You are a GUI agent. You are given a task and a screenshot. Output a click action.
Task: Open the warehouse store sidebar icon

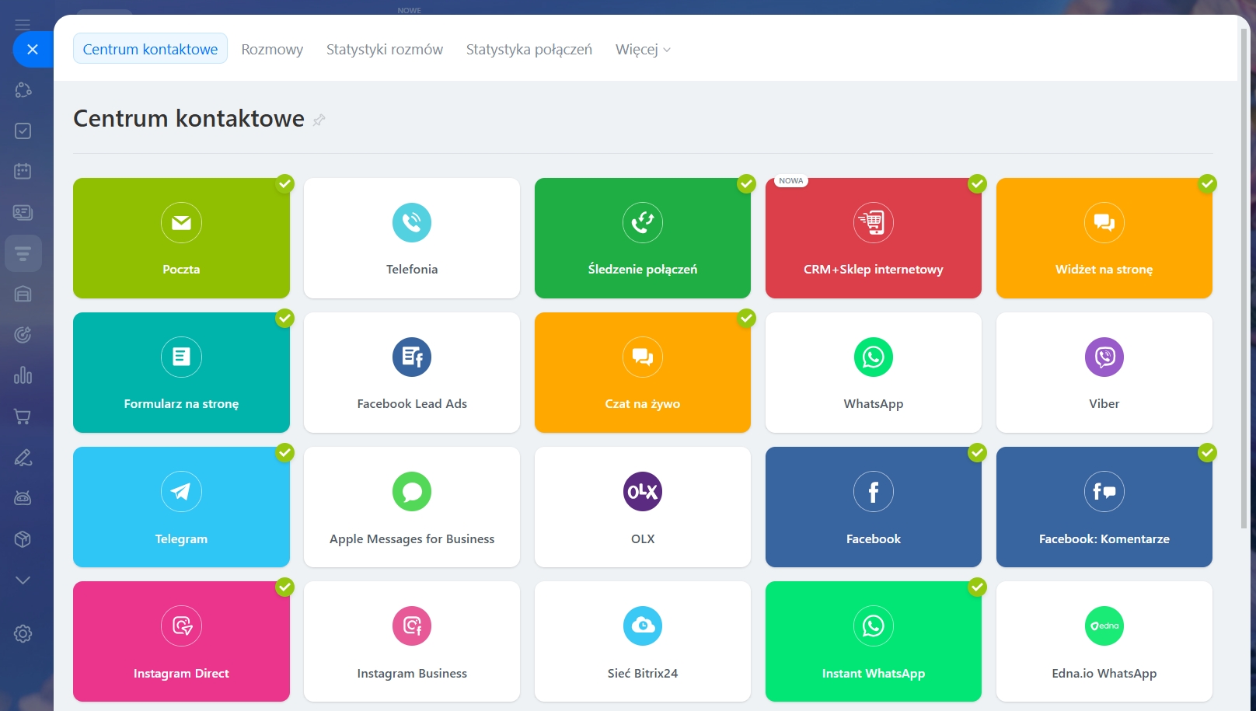click(x=23, y=294)
